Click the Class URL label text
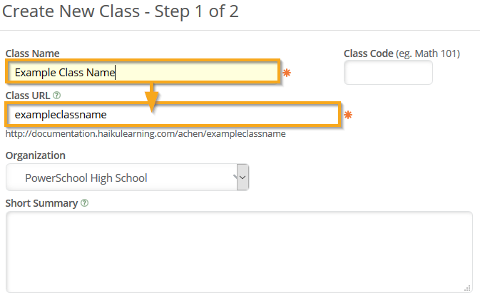Viewport: 480px width, 298px height. pos(28,95)
